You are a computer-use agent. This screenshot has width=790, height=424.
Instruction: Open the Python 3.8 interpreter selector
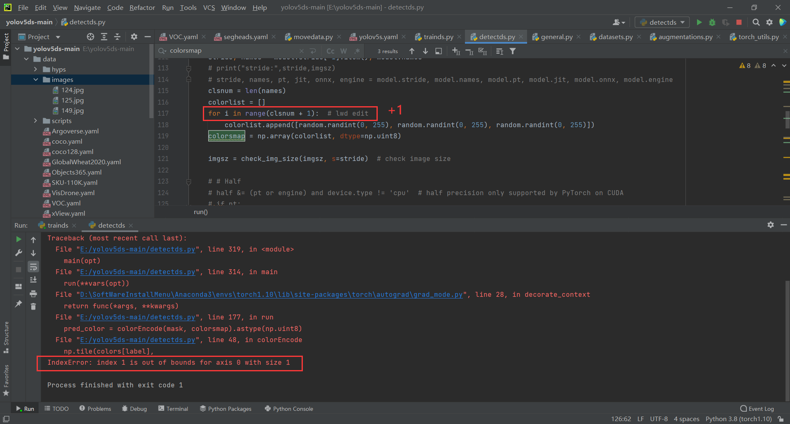pos(739,419)
